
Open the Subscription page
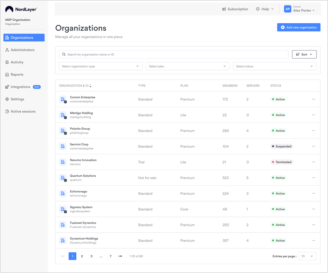point(235,9)
